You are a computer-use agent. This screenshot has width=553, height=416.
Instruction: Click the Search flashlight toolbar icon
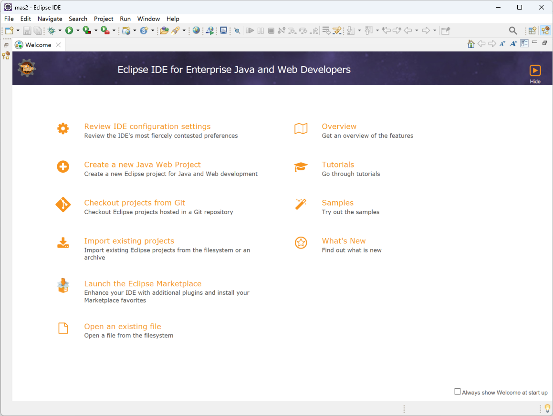click(175, 31)
